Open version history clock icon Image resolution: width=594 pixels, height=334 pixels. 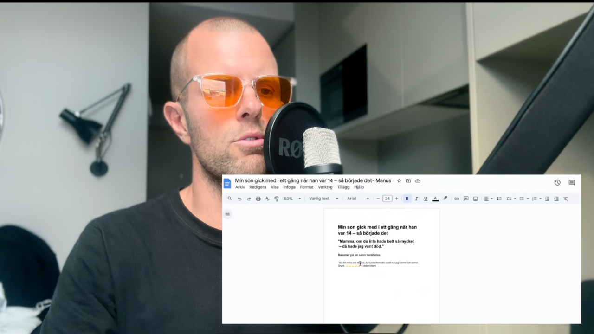pos(557,182)
